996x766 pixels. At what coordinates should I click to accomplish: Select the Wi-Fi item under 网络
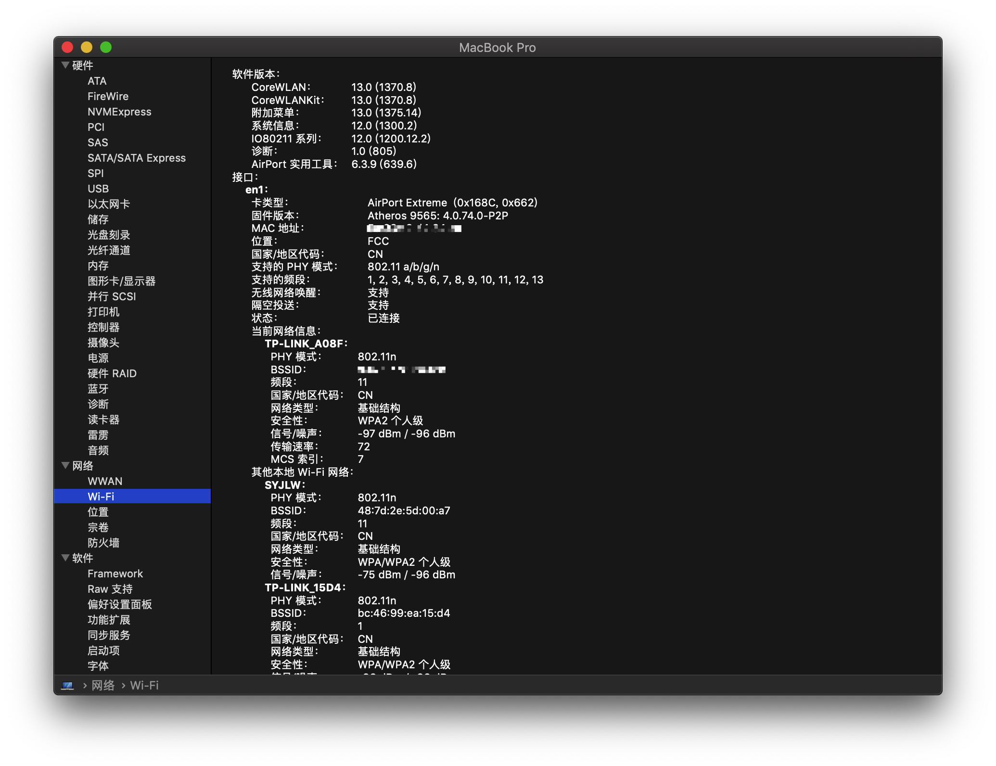pos(101,497)
